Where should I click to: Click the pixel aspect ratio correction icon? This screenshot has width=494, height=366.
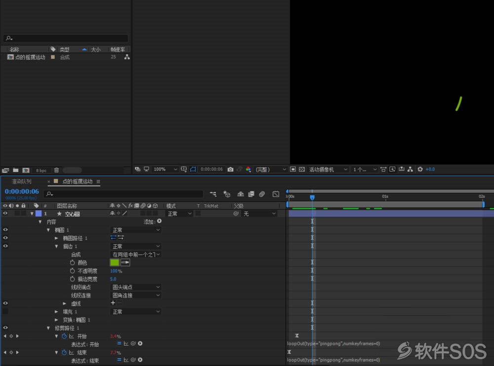383,170
